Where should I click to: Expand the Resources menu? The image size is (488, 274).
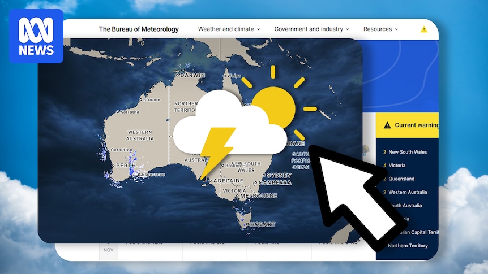[380, 29]
